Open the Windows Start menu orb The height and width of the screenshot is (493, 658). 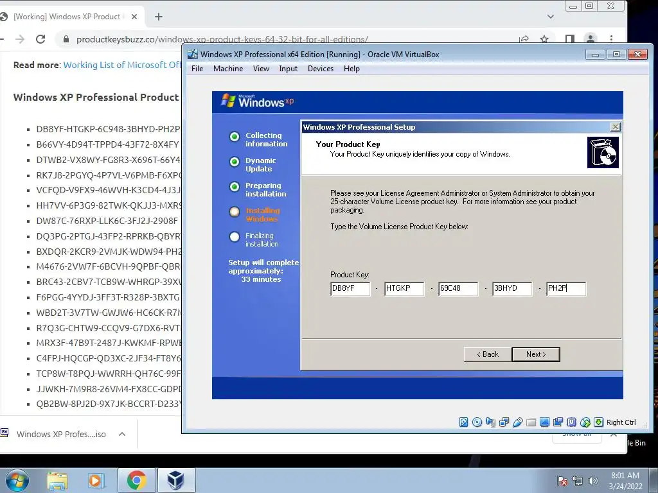point(17,480)
